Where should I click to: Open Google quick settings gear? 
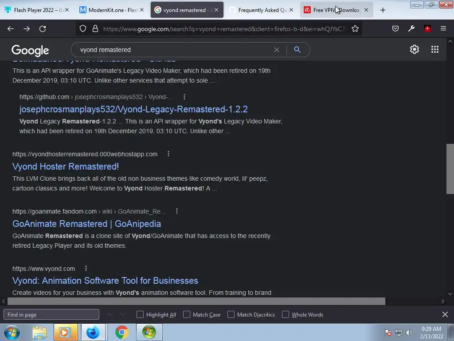pos(415,49)
